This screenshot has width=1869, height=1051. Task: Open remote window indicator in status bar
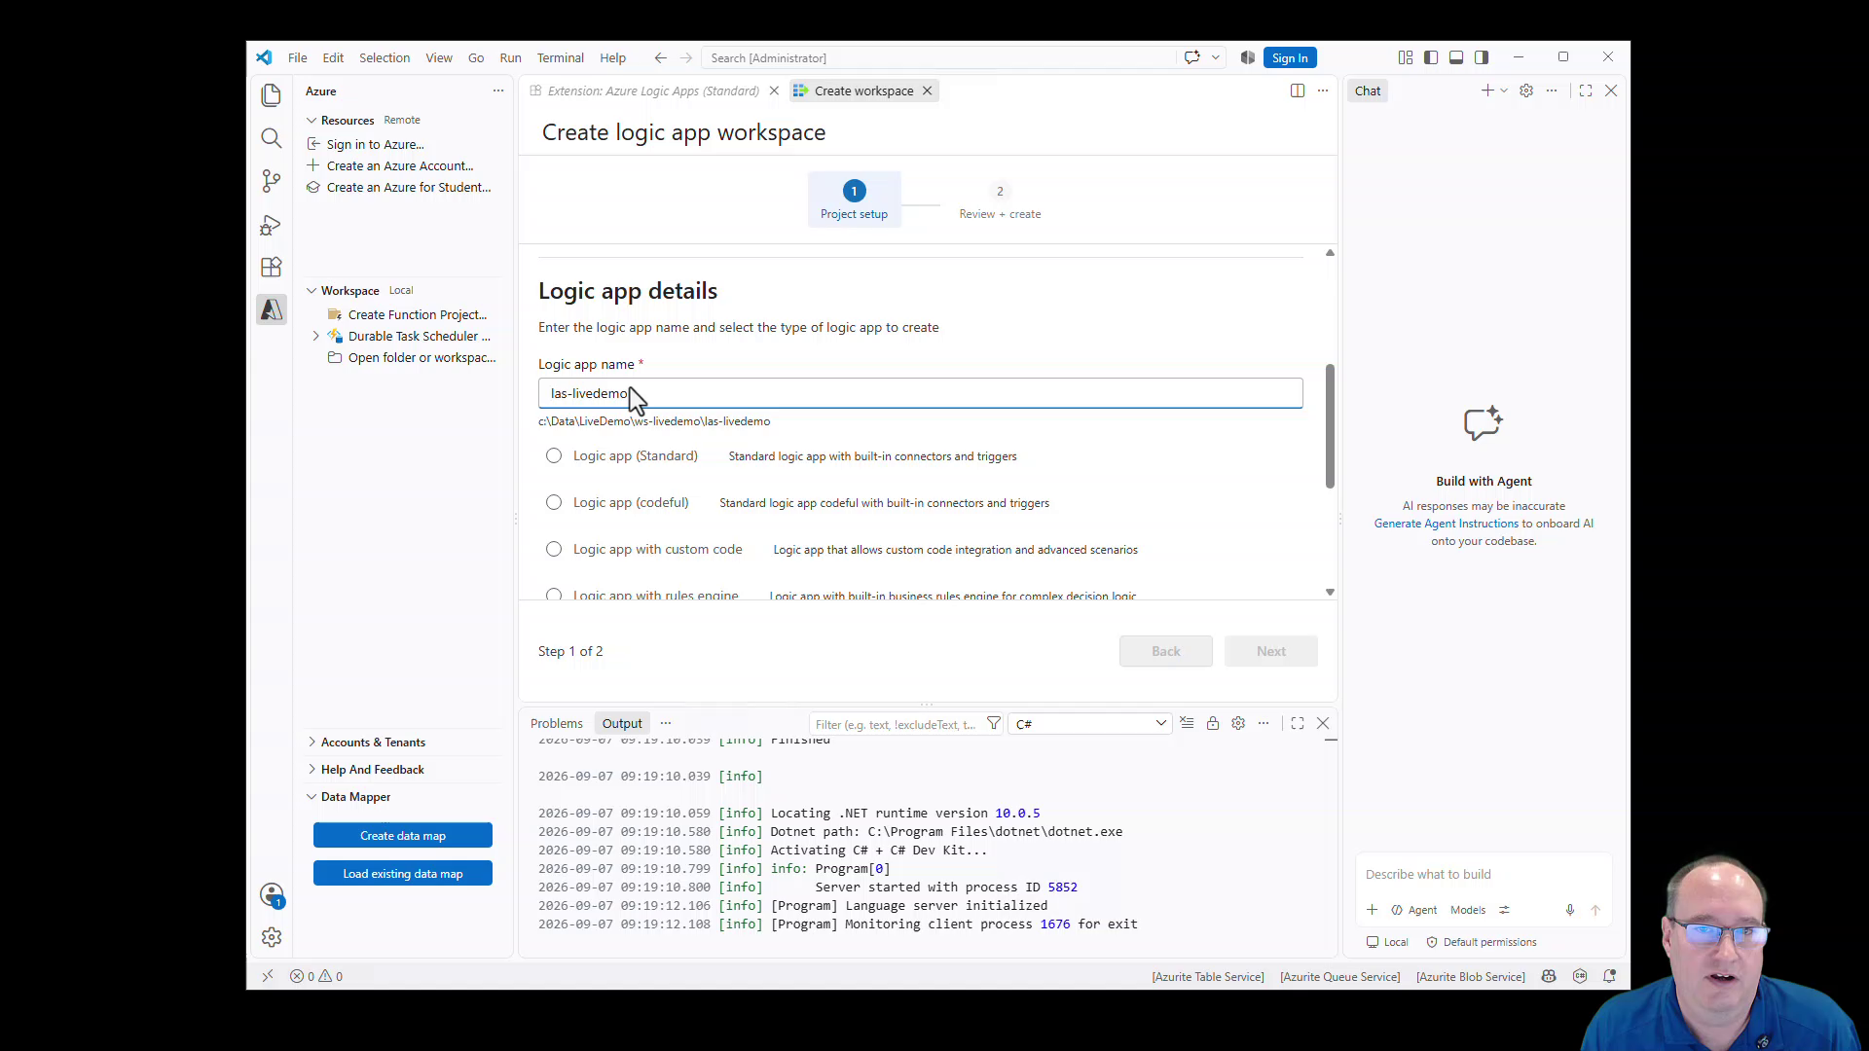268,976
